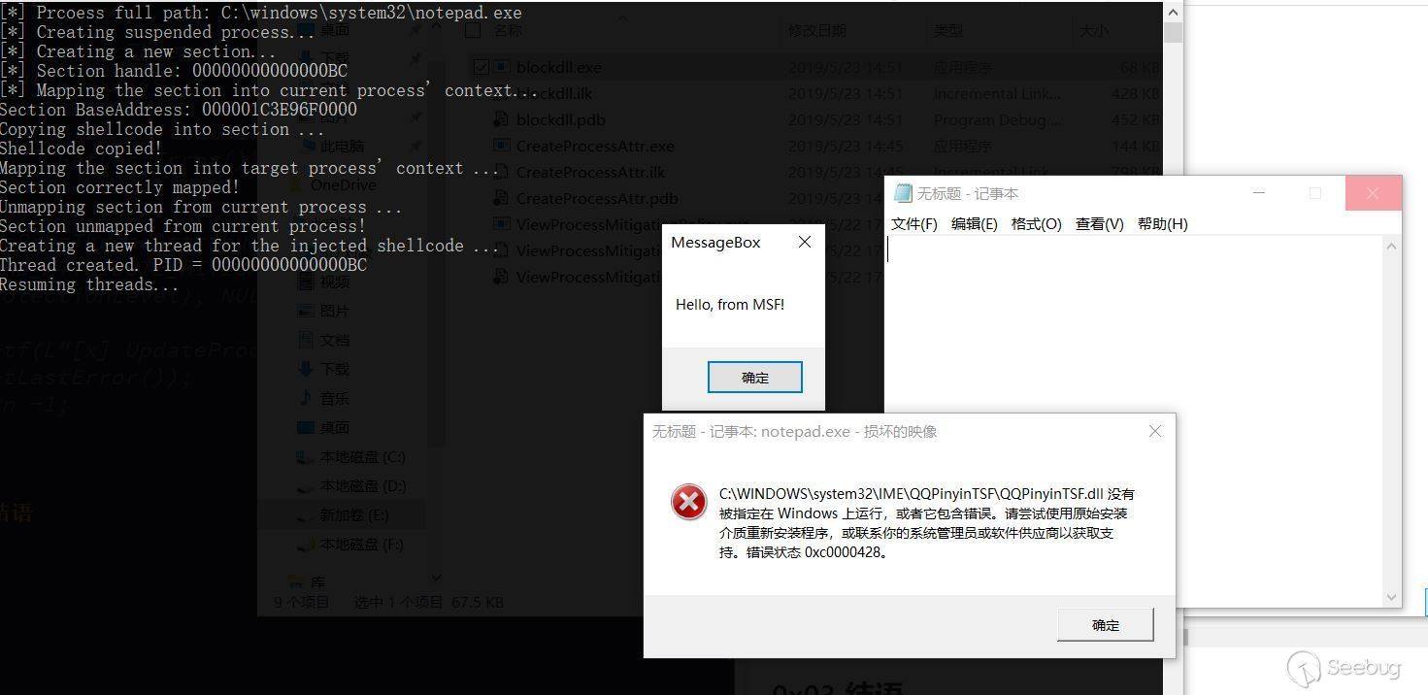The height and width of the screenshot is (695, 1428).
Task: Confirm the MessageBox with 确定
Action: [x=754, y=378]
